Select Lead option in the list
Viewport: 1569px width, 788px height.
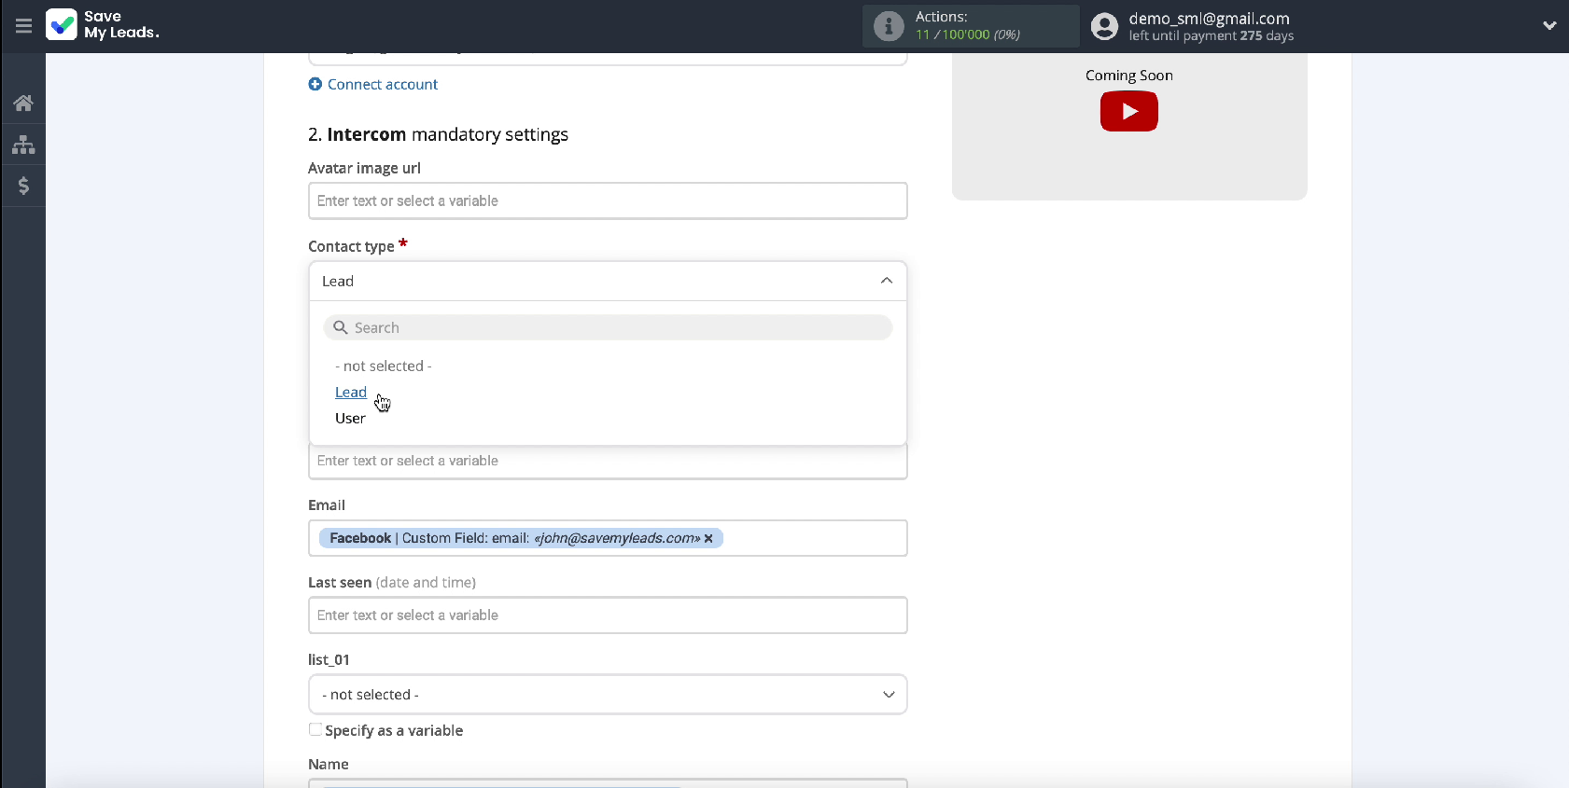pos(351,393)
